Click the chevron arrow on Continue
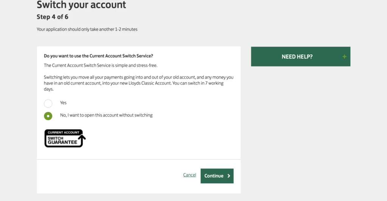 229,176
